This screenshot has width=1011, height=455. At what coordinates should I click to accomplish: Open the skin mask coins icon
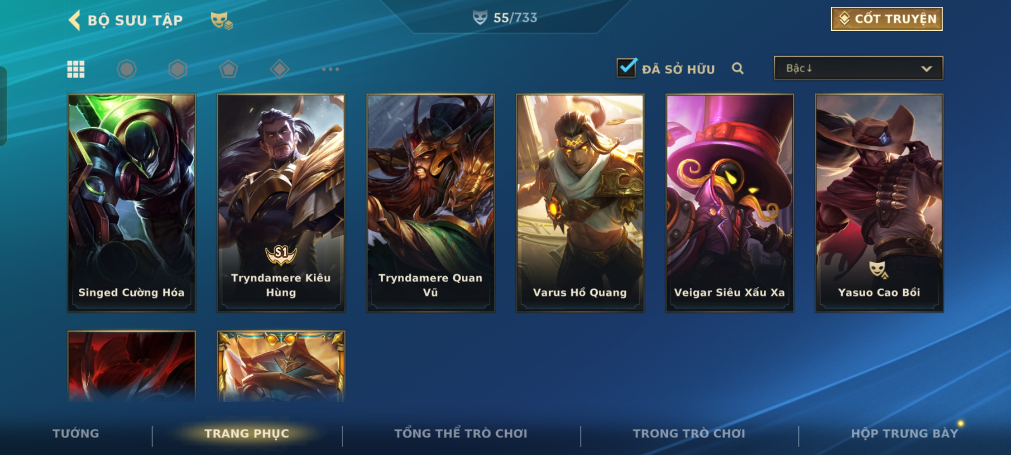[x=222, y=21]
